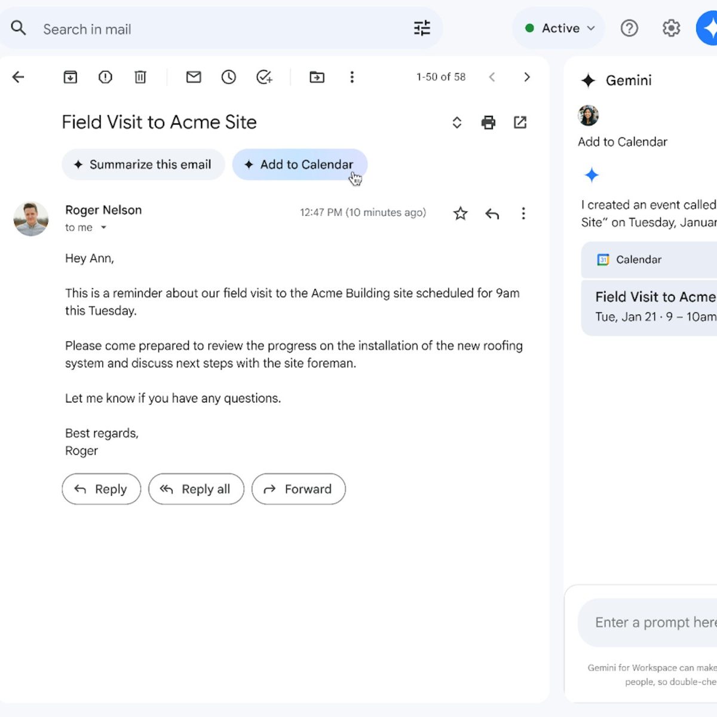This screenshot has width=717, height=717.
Task: Print the email conversation
Action: [488, 122]
